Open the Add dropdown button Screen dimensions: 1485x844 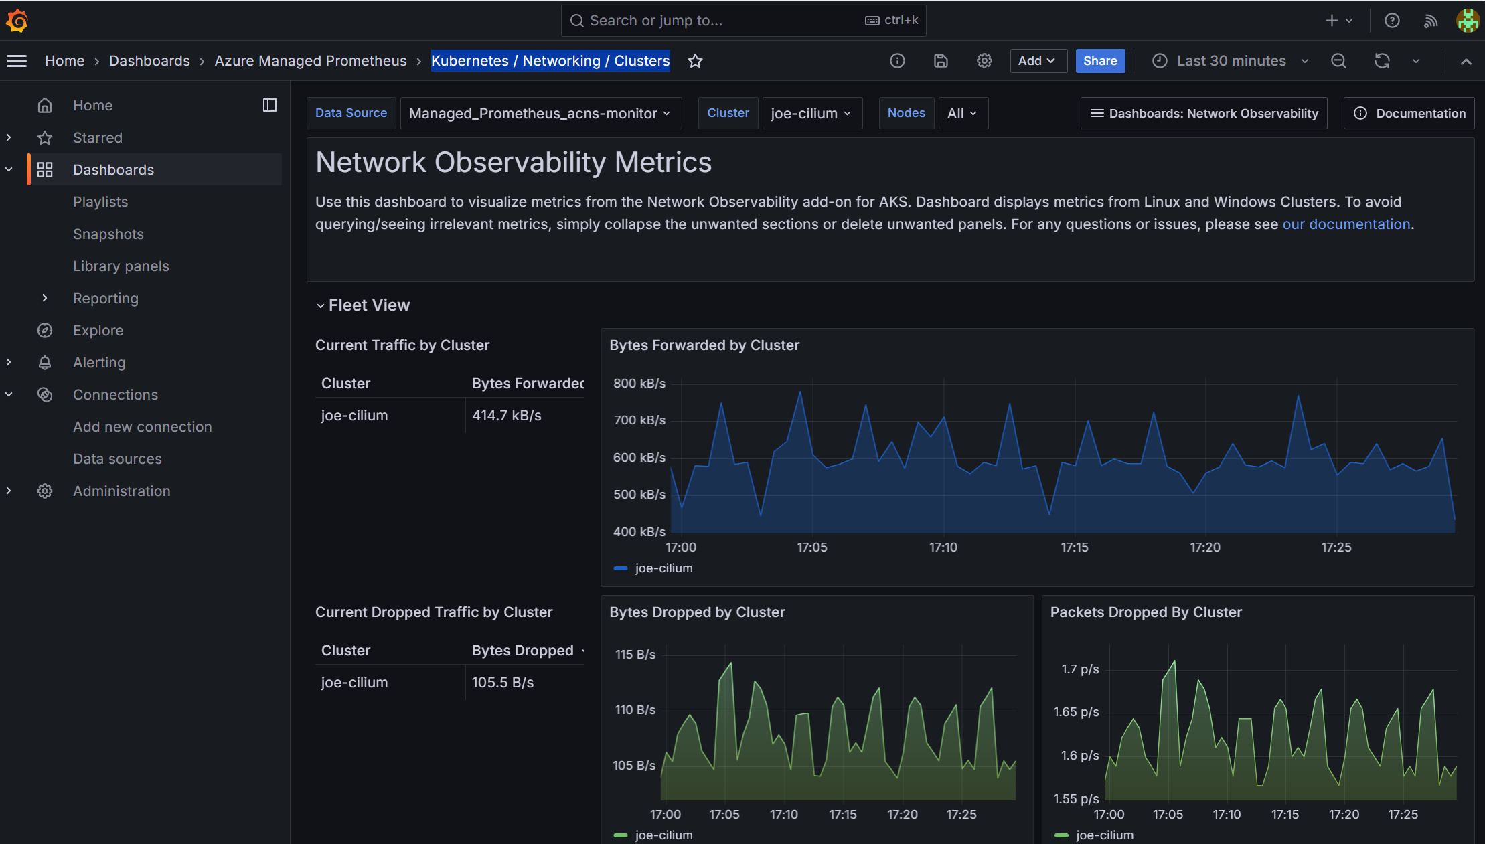[x=1038, y=61]
